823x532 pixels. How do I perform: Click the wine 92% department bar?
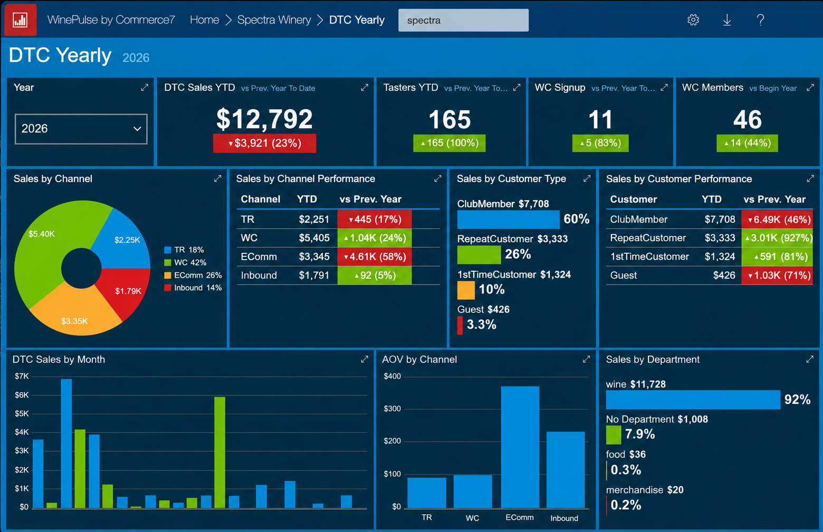tap(693, 400)
